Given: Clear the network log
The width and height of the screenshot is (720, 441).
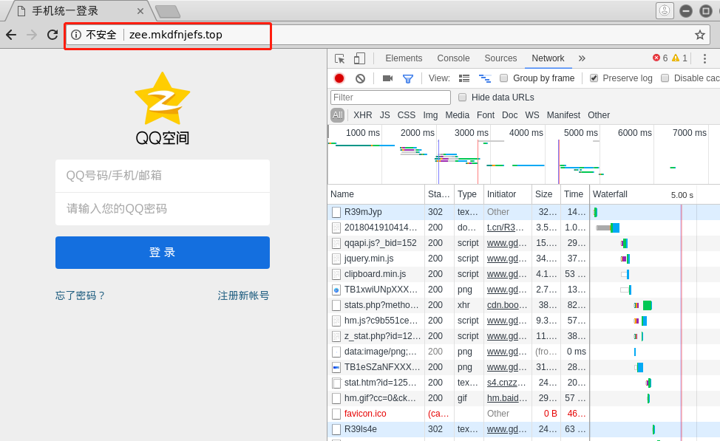Looking at the screenshot, I should (x=361, y=78).
